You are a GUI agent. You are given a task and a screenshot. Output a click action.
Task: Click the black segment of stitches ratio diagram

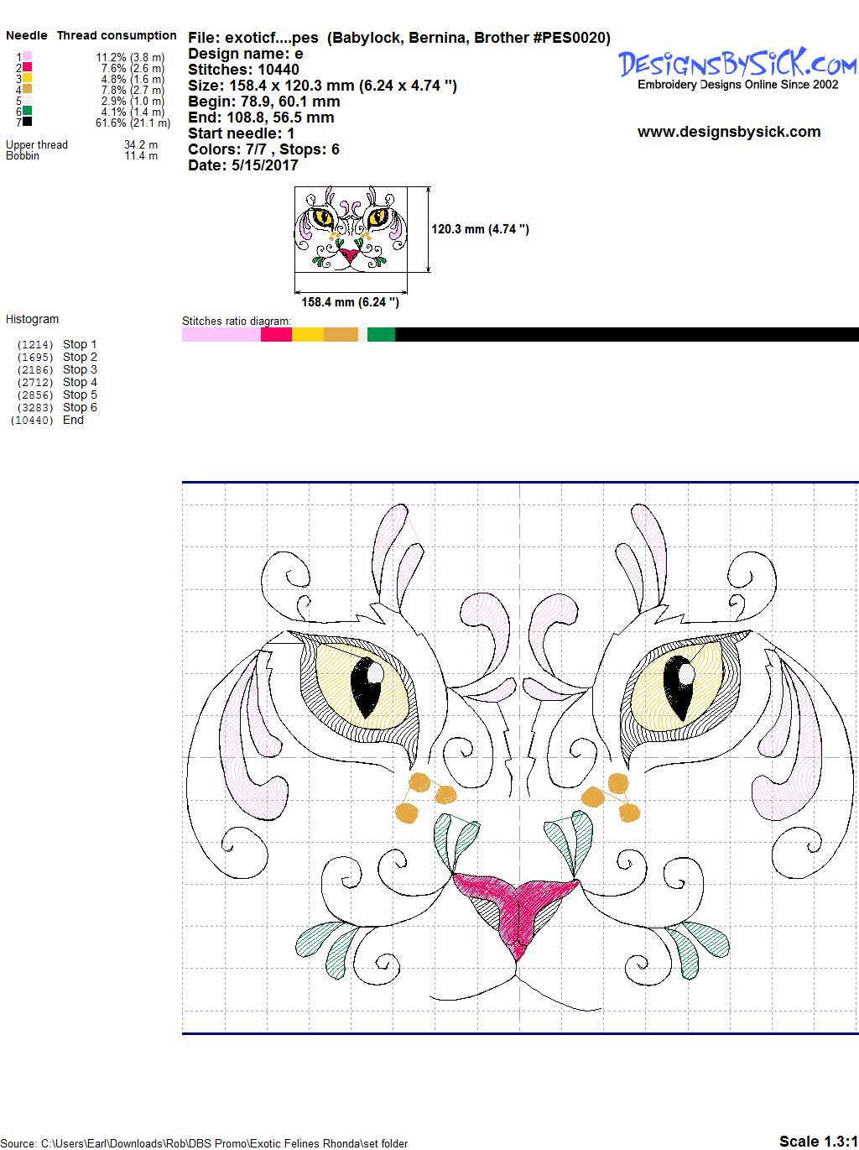pyautogui.click(x=626, y=335)
